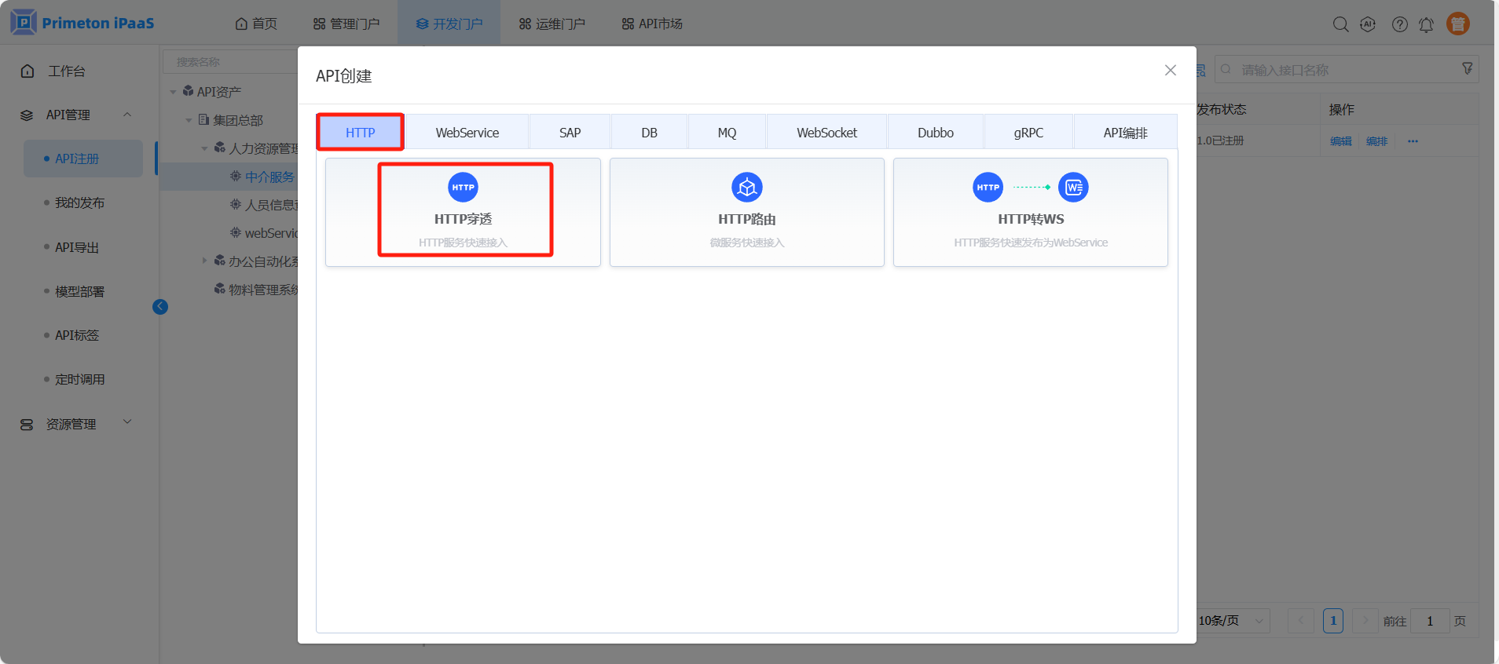
Task: Click the filter funnel icon
Action: click(x=1467, y=69)
